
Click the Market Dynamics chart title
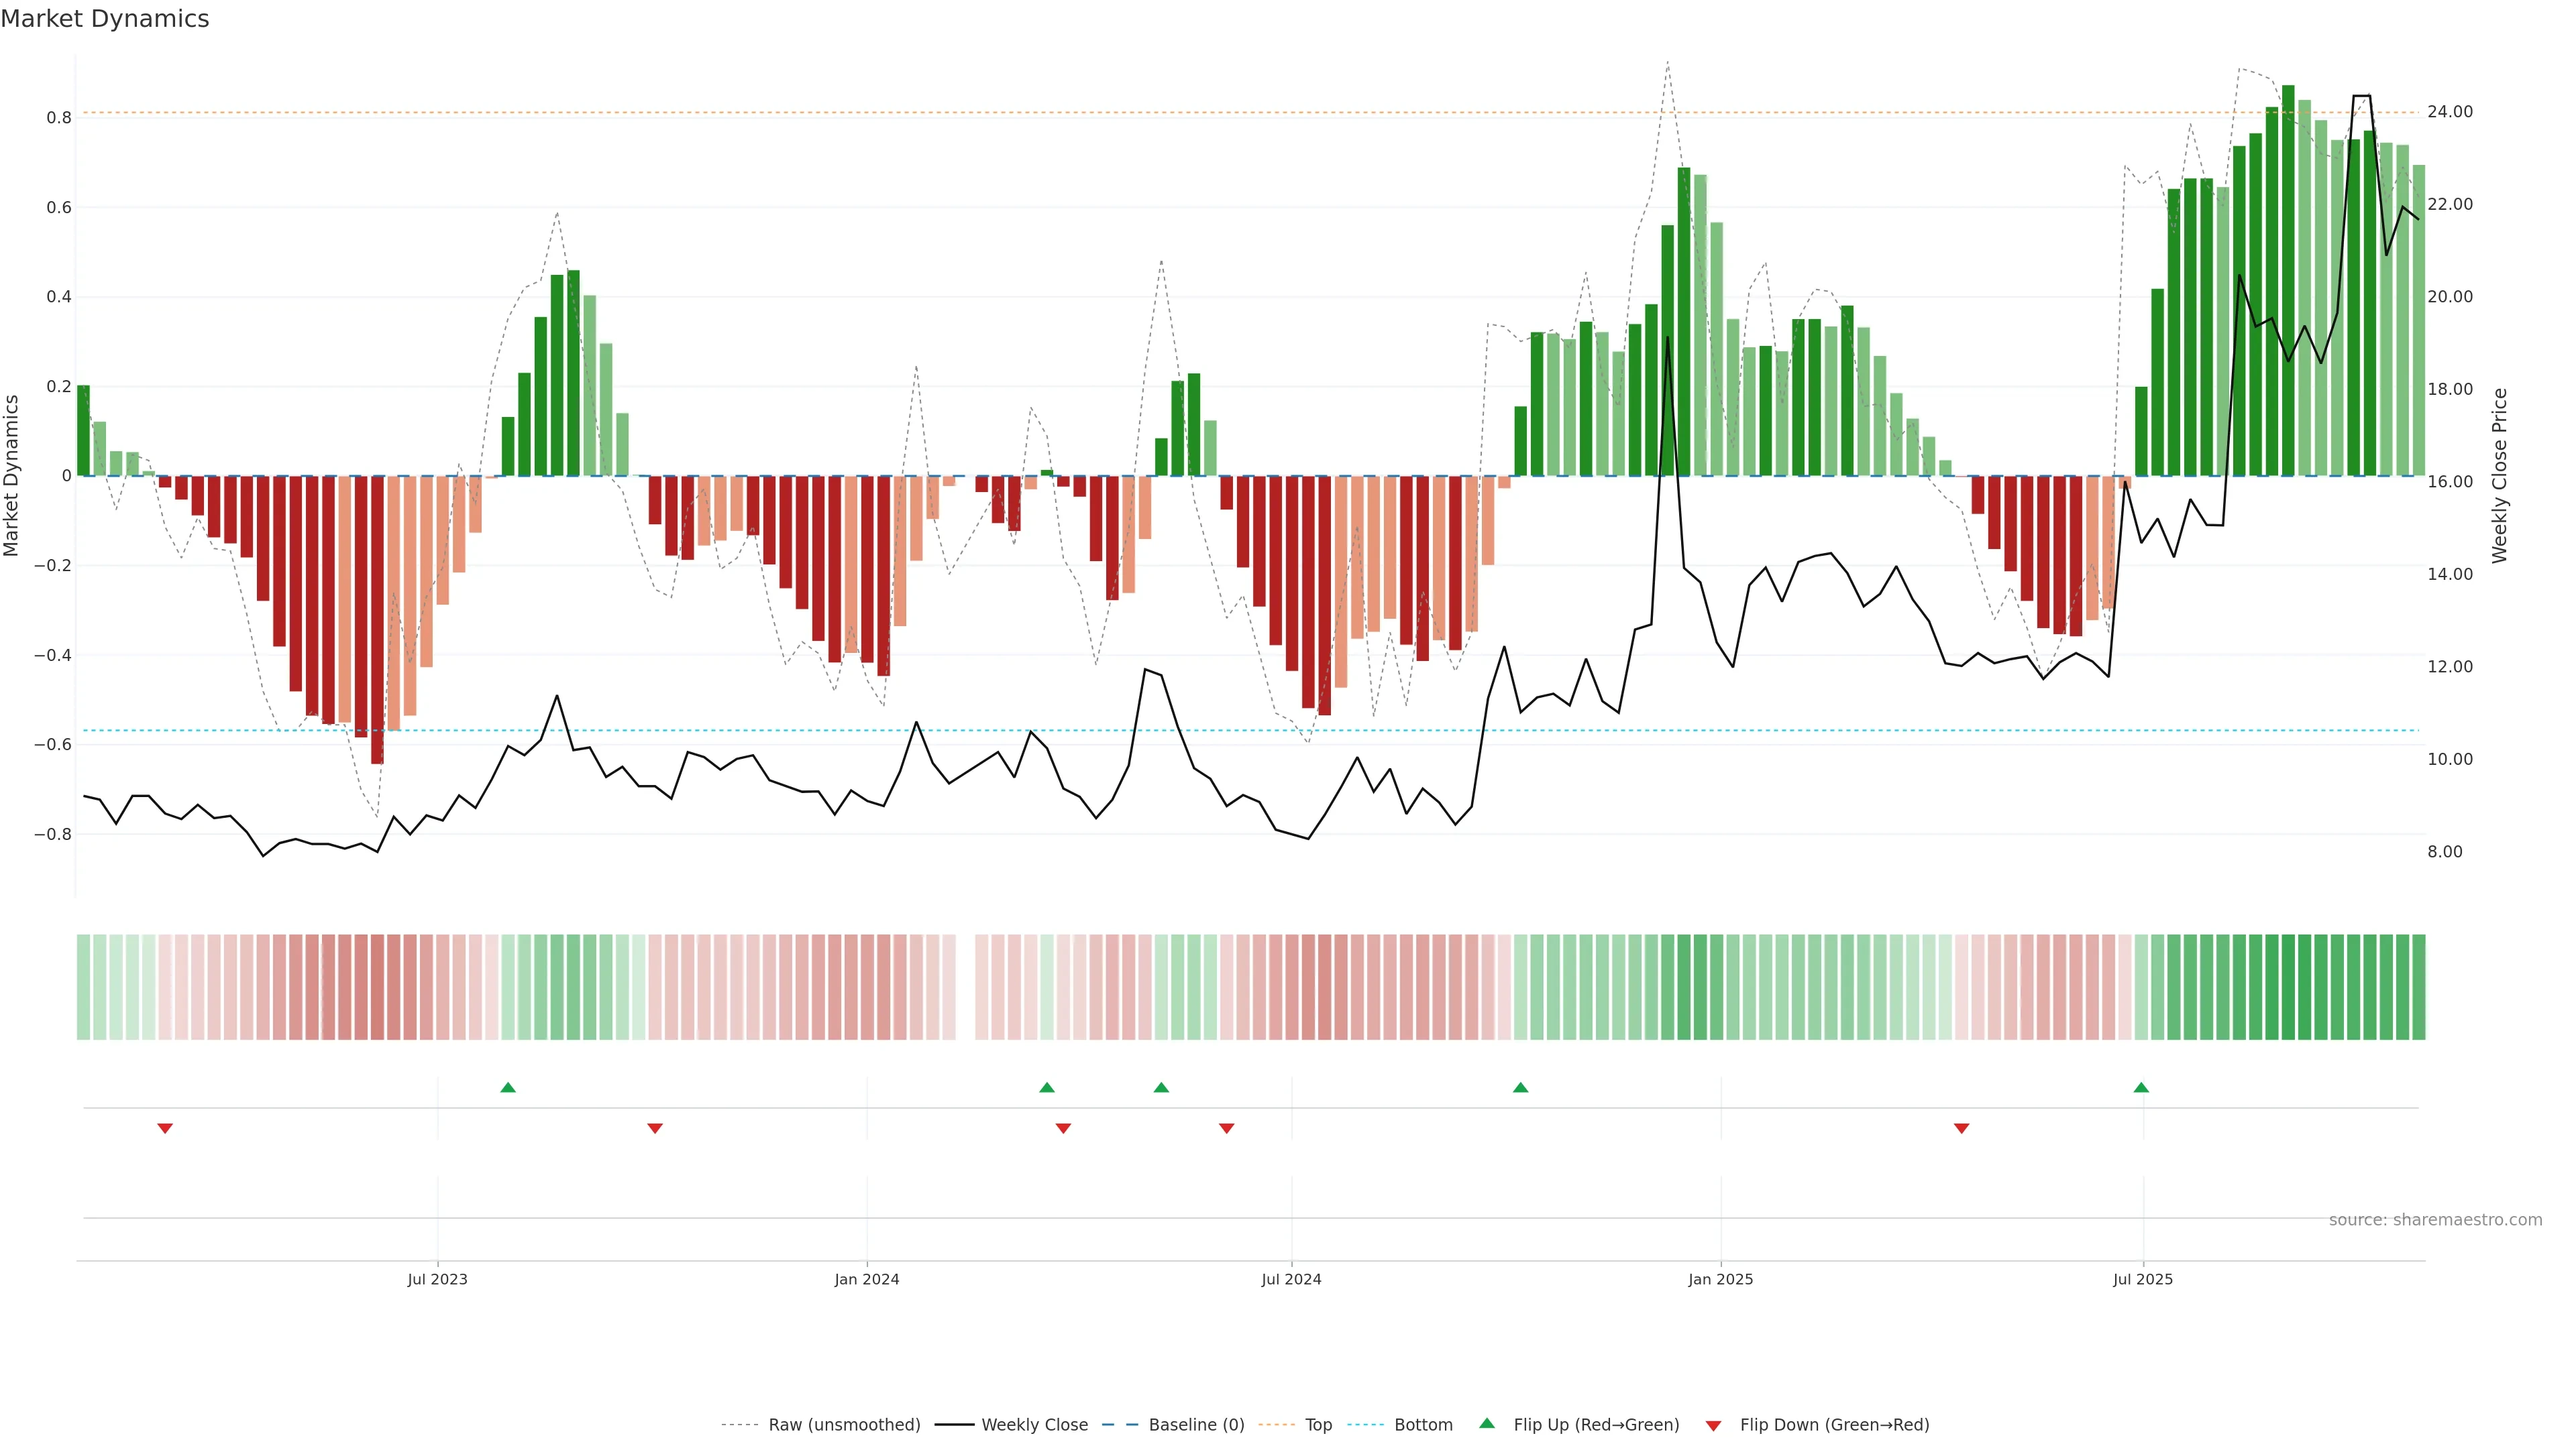click(x=105, y=19)
